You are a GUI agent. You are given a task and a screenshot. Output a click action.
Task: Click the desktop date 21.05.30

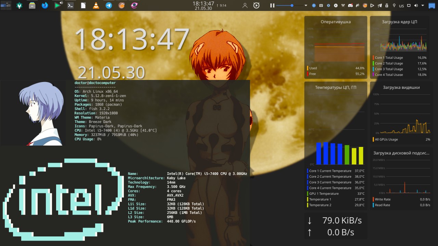(x=112, y=73)
